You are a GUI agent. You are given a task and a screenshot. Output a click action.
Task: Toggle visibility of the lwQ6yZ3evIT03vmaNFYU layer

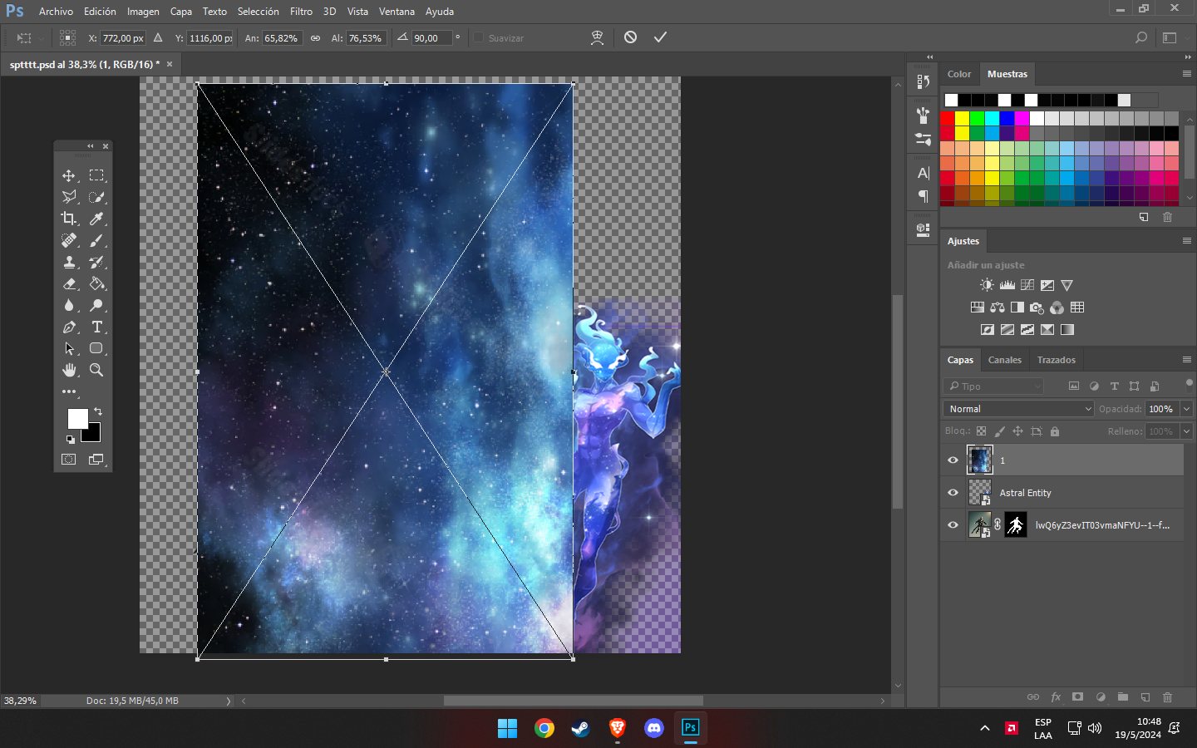coord(953,525)
